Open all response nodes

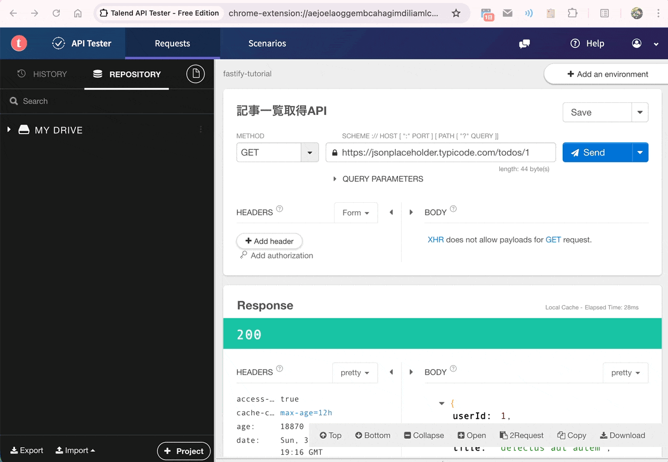coord(472,435)
